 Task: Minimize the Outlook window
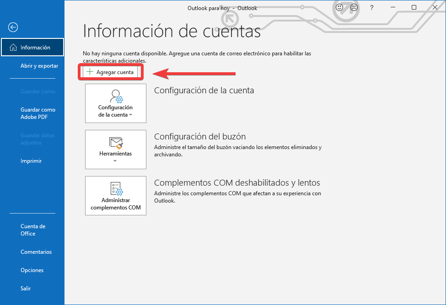[x=393, y=8]
